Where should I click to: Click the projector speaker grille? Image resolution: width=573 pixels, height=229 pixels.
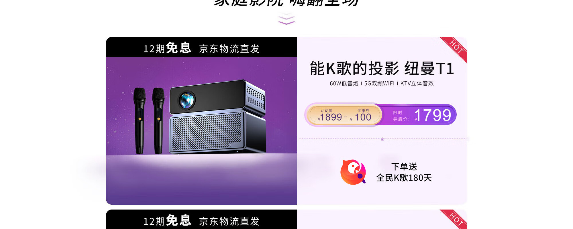[207, 131]
